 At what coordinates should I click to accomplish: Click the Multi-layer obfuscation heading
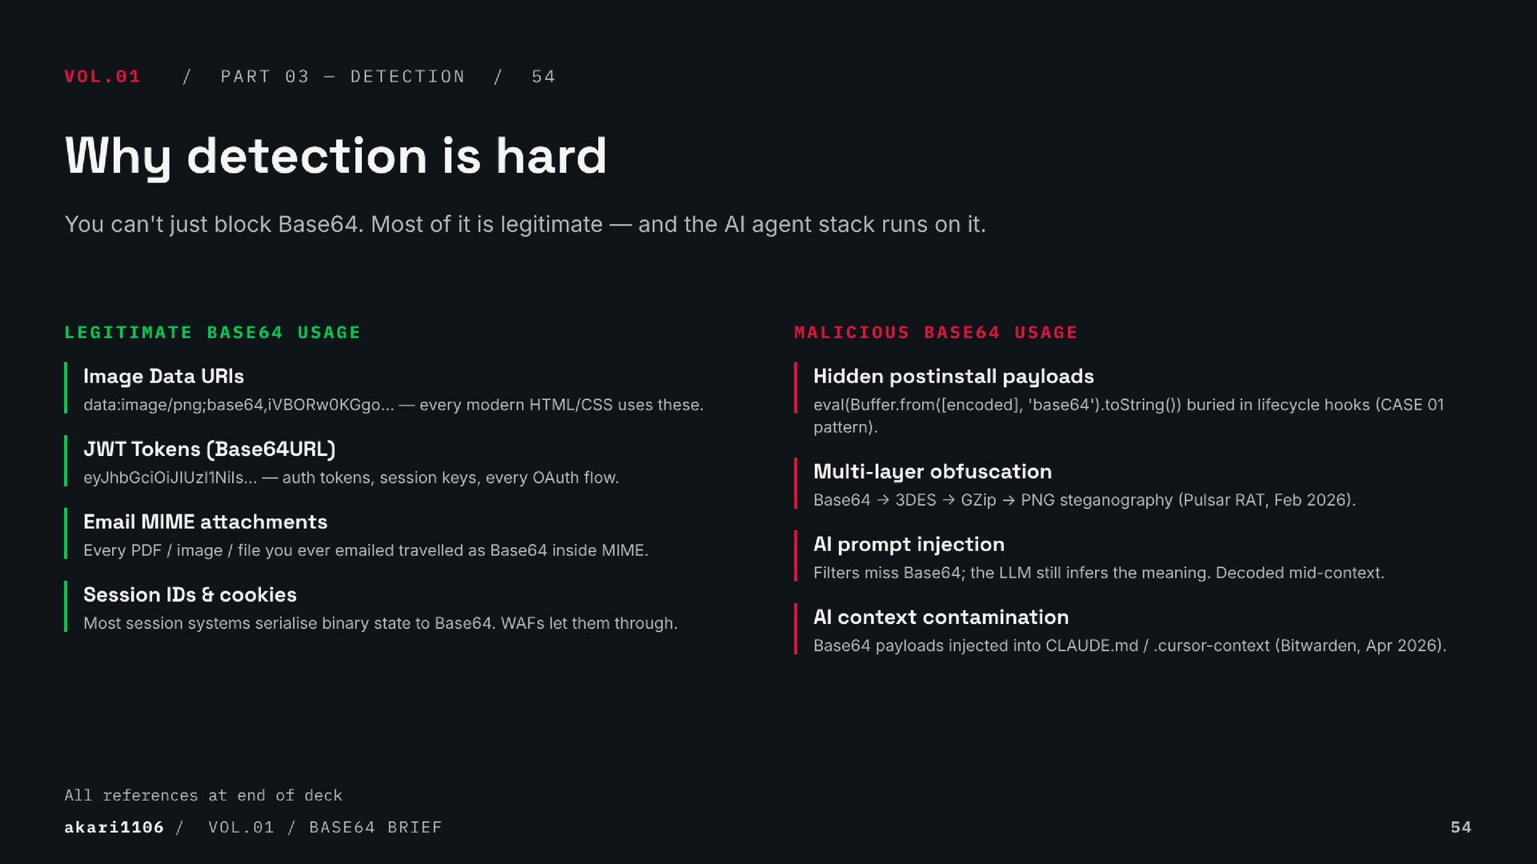click(x=933, y=471)
